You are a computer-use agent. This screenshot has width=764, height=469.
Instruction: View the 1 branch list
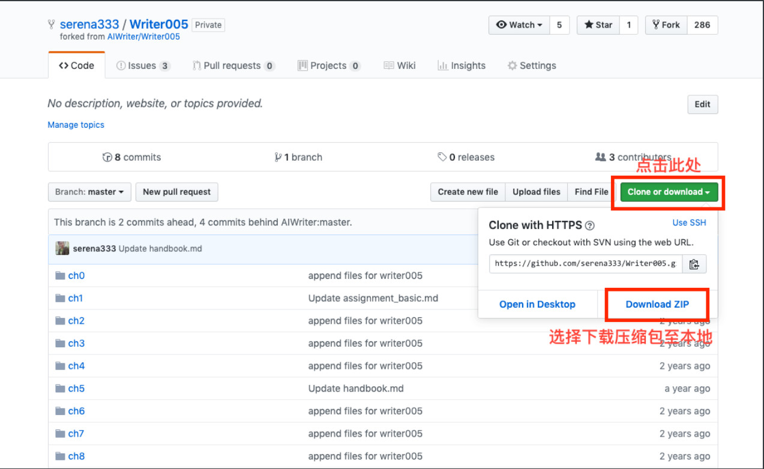click(x=298, y=157)
